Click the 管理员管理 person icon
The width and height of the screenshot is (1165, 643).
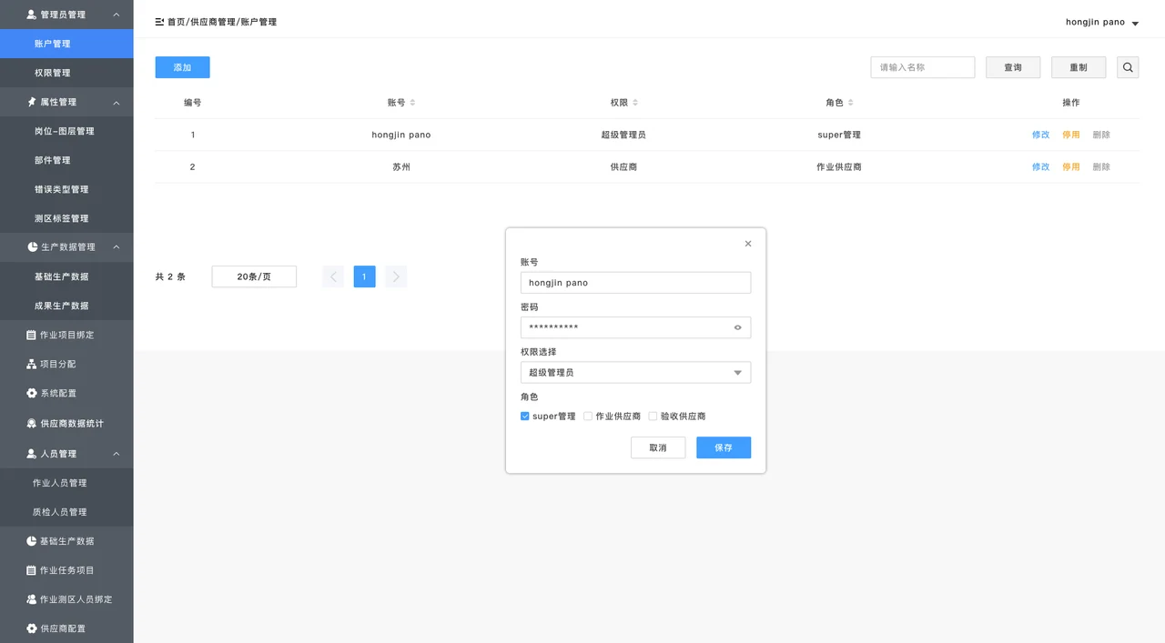32,15
